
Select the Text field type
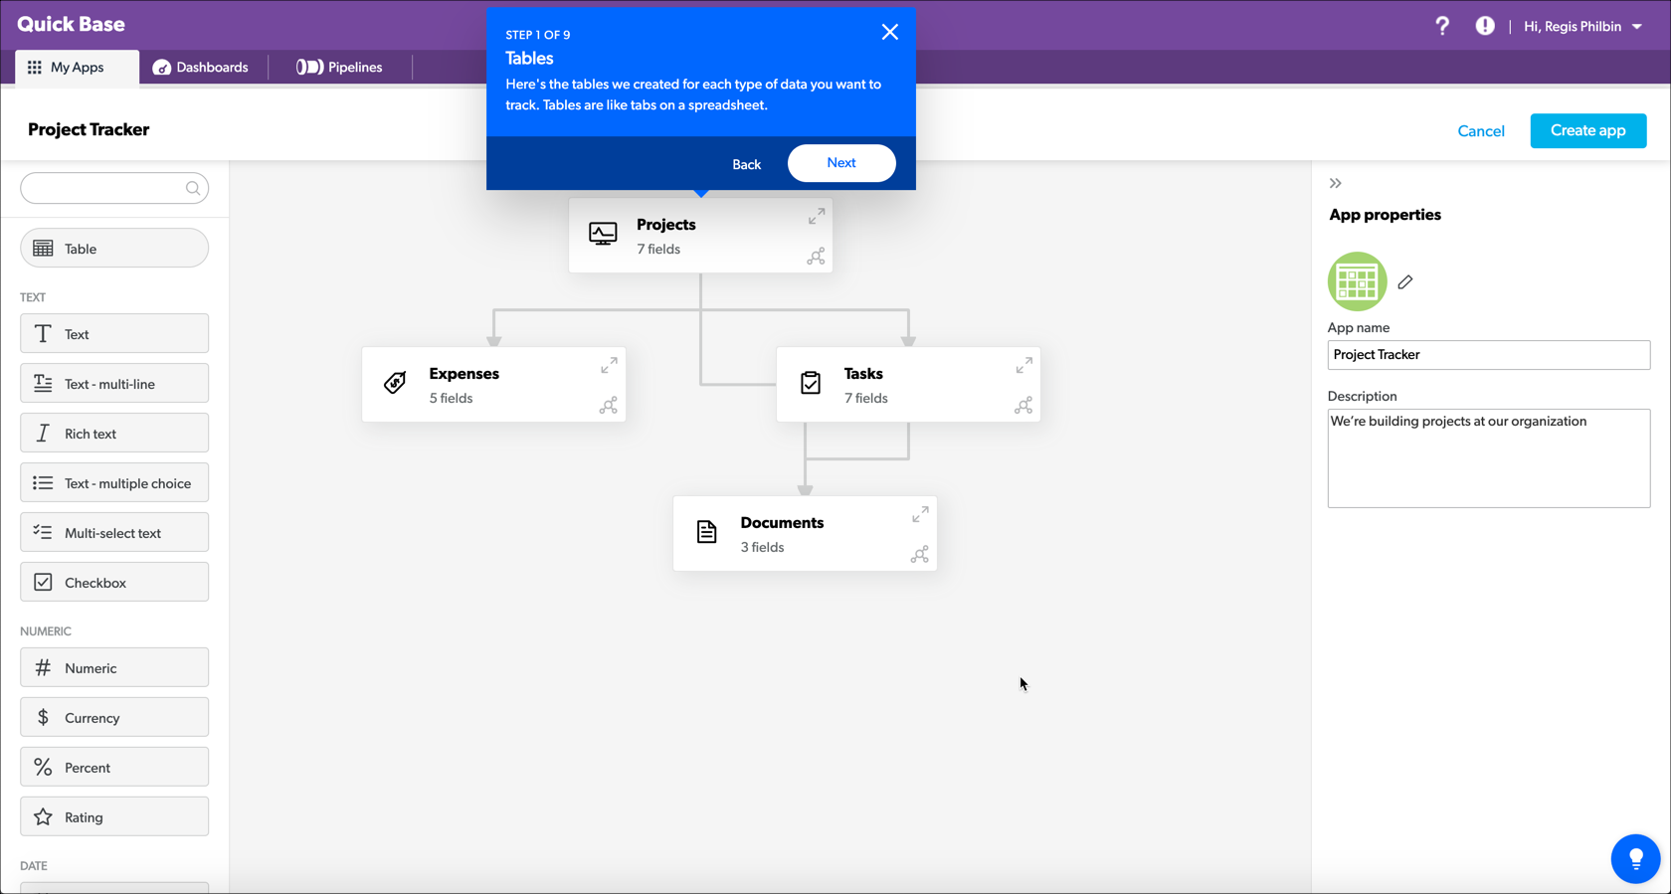pos(114,334)
